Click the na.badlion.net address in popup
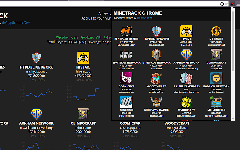The image size is (240, 150). (216, 92)
